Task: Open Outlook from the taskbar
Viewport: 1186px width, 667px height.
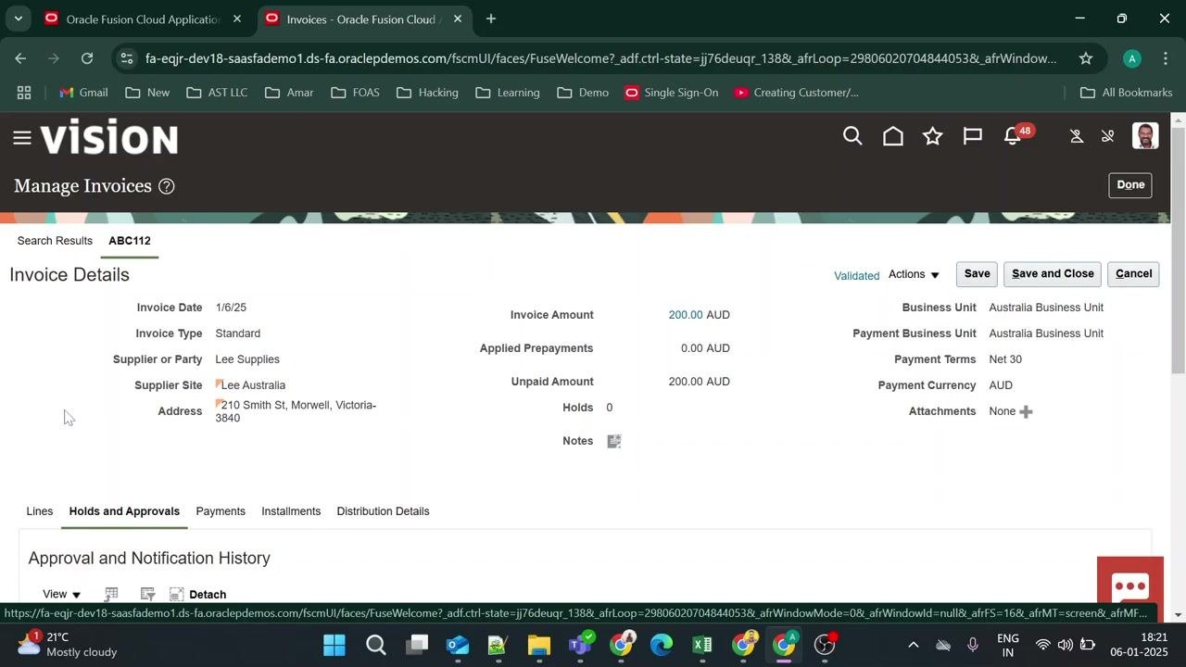Action: pos(457,645)
